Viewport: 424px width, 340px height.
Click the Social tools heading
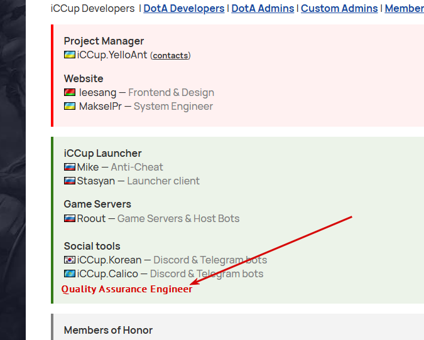coord(92,247)
